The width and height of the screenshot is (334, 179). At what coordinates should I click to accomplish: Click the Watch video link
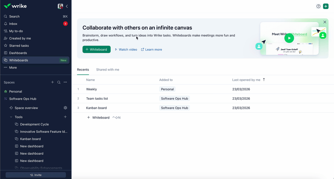(x=126, y=49)
